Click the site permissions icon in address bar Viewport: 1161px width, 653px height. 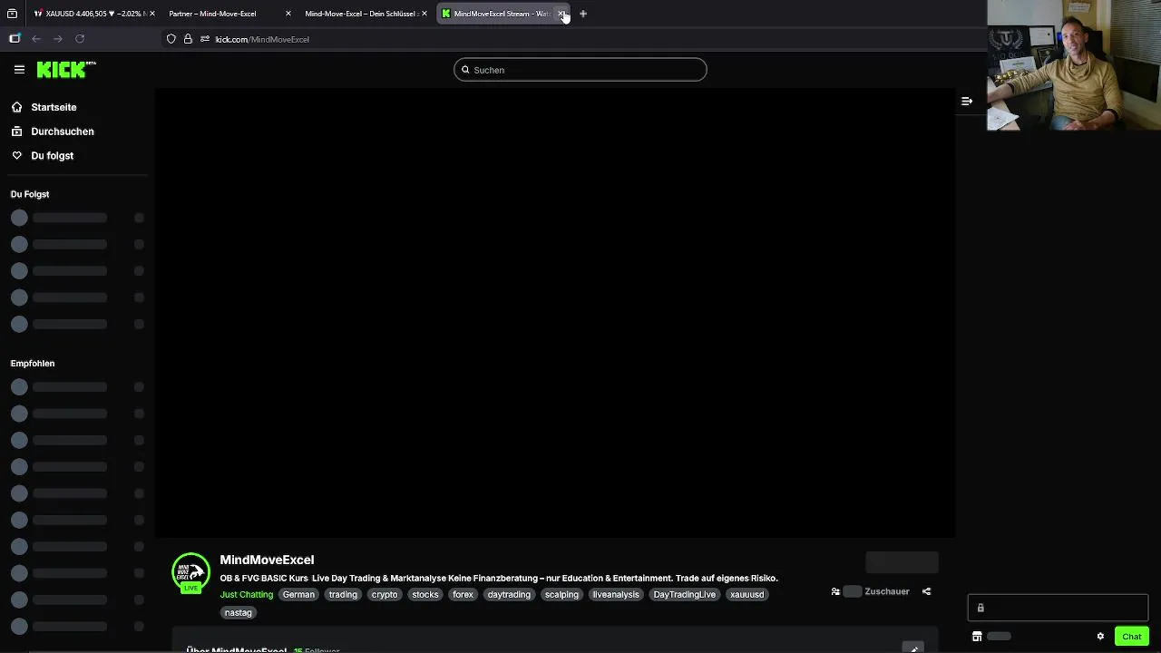[x=205, y=39]
